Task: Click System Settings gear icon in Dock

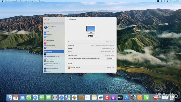Action: pos(133,98)
